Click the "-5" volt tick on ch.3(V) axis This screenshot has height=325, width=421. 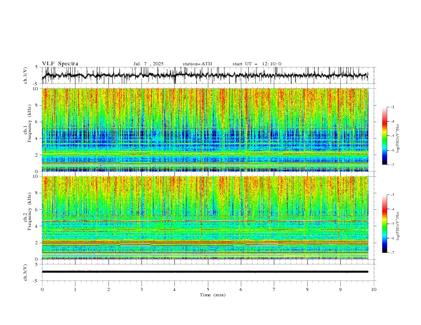(x=36, y=281)
